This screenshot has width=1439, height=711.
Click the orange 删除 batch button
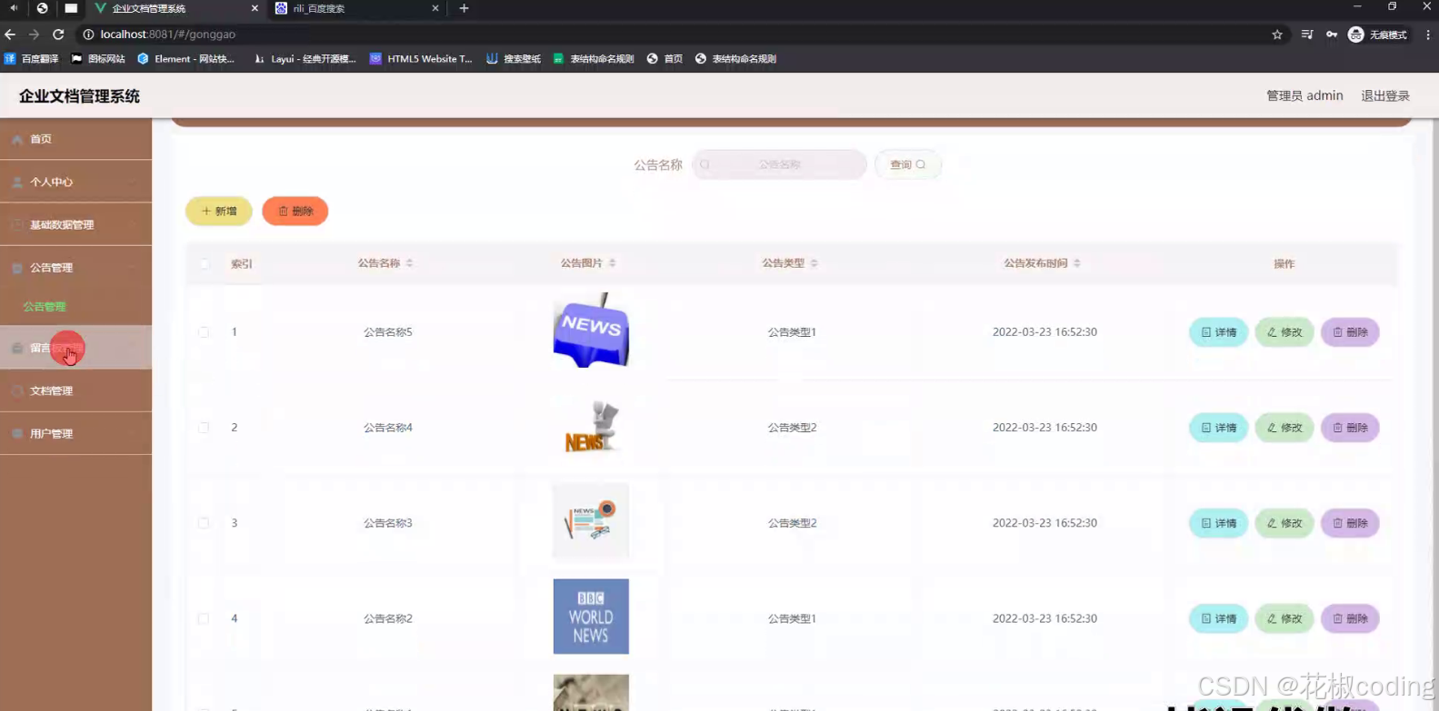[x=295, y=211]
